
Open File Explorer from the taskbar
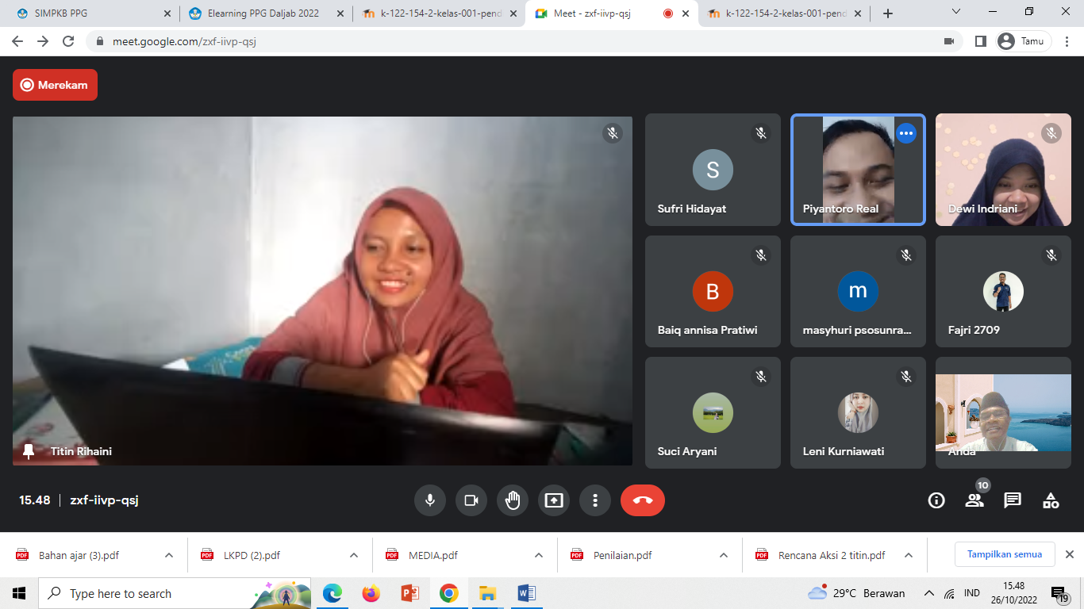[487, 593]
